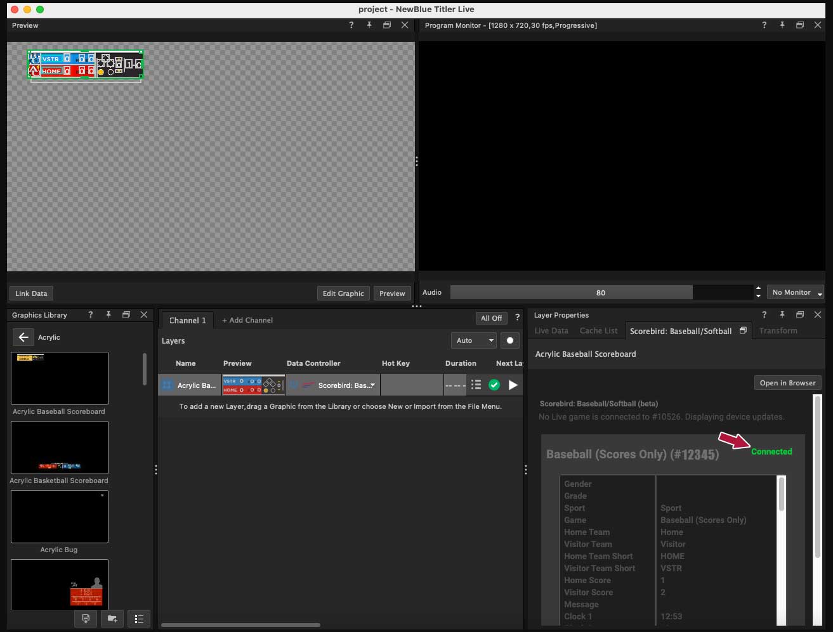Click the back arrow in Graphics Library
833x632 pixels.
(x=23, y=337)
